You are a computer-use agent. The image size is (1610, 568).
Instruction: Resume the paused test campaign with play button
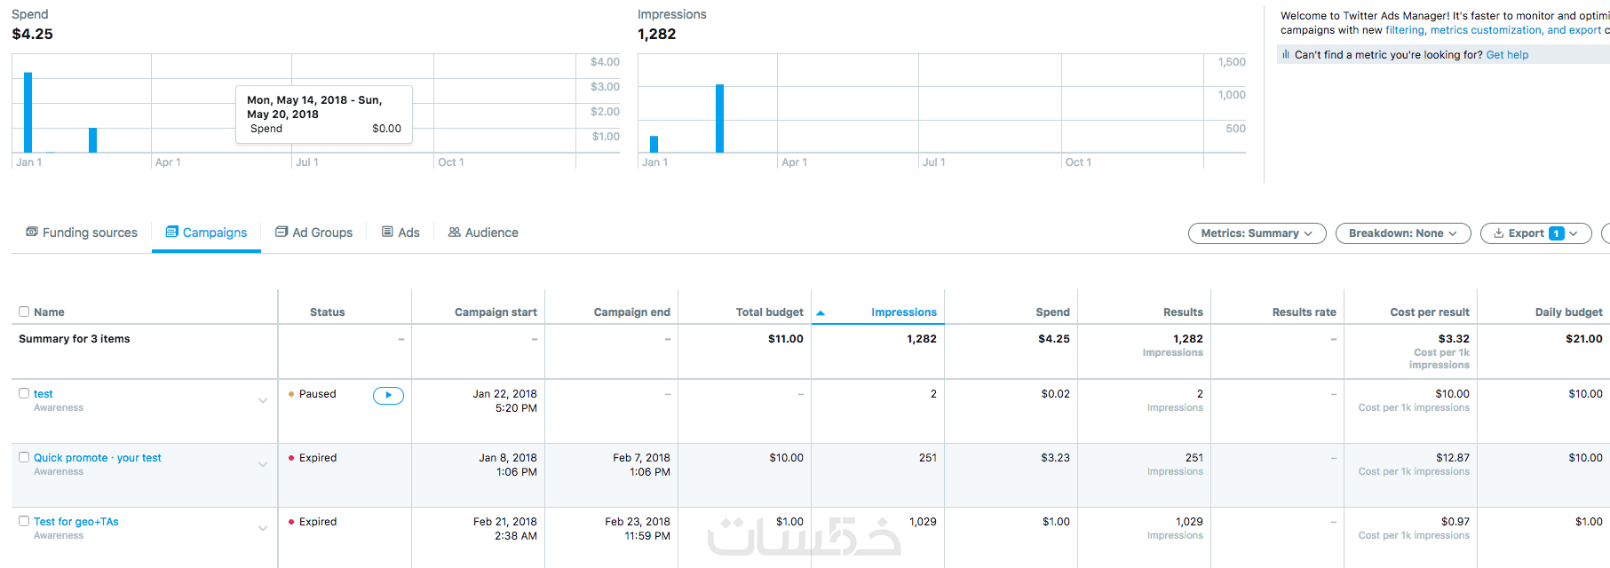[388, 395]
